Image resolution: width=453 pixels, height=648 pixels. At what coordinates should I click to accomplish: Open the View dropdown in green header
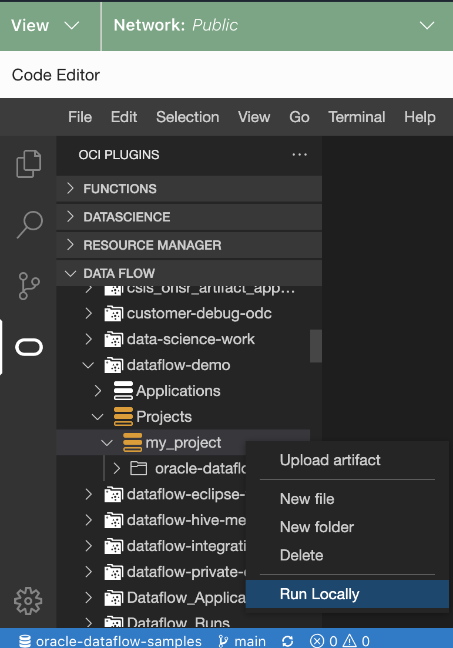pyautogui.click(x=45, y=25)
